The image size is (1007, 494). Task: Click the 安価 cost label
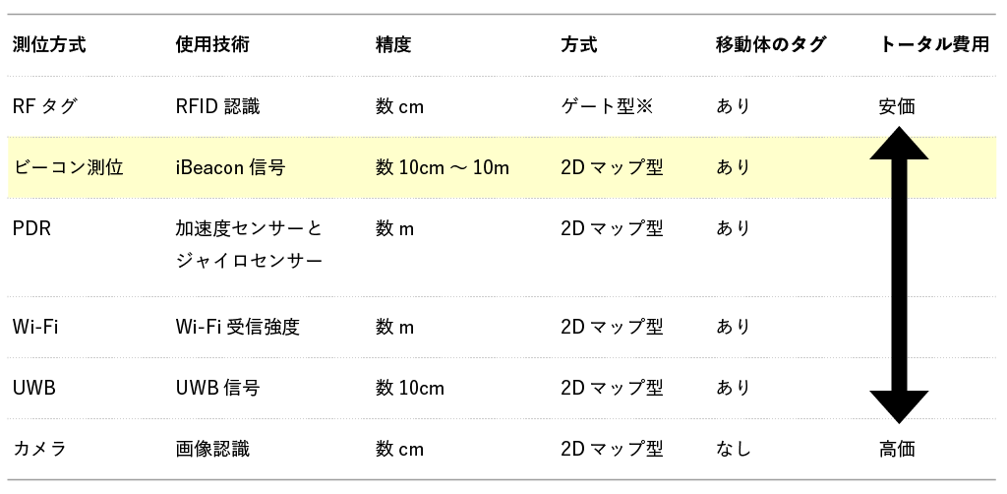897,106
